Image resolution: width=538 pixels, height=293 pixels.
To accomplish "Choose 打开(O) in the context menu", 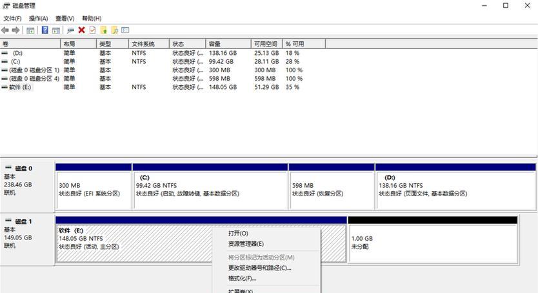I will (x=238, y=233).
